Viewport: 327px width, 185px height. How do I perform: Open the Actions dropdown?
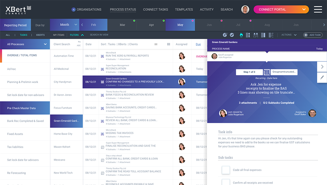(289, 35)
